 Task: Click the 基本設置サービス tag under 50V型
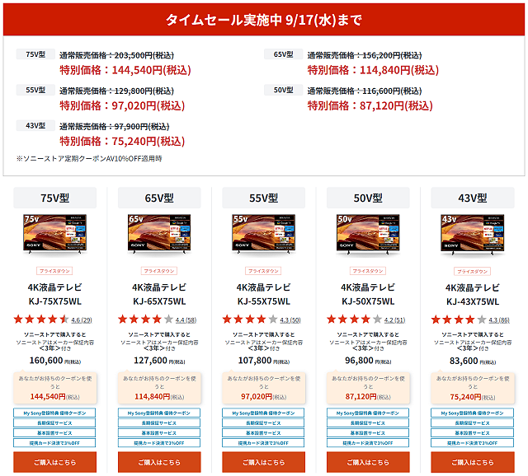[368, 433]
